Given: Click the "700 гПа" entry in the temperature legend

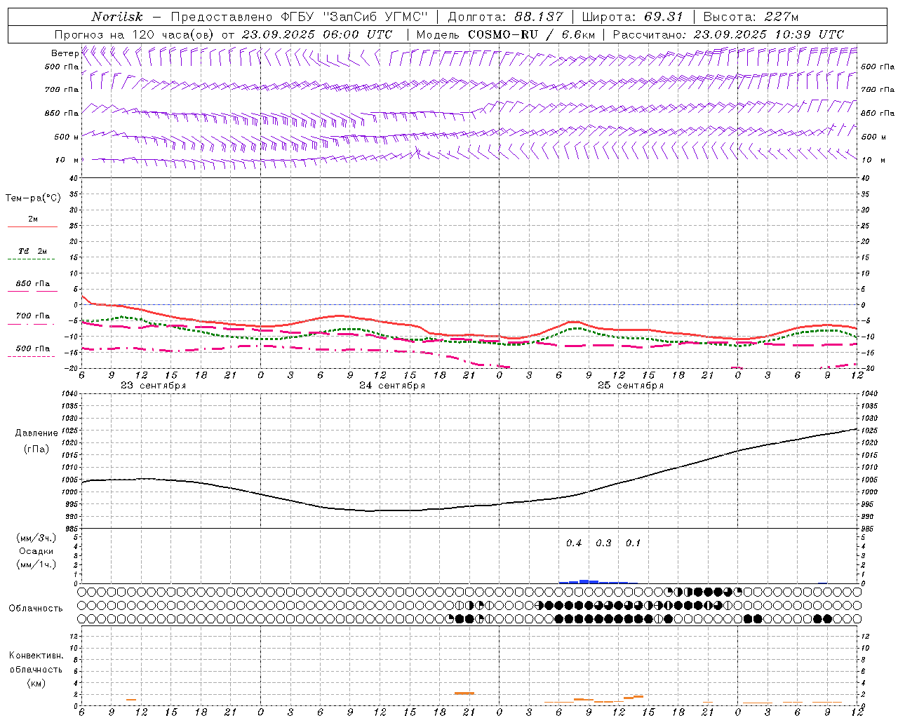Looking at the screenshot, I should click(33, 316).
